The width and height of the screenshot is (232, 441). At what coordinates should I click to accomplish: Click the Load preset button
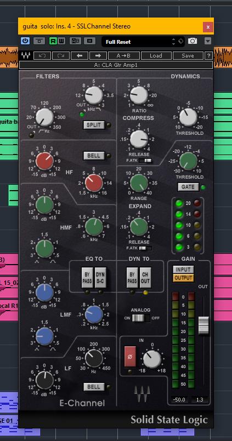click(x=156, y=56)
